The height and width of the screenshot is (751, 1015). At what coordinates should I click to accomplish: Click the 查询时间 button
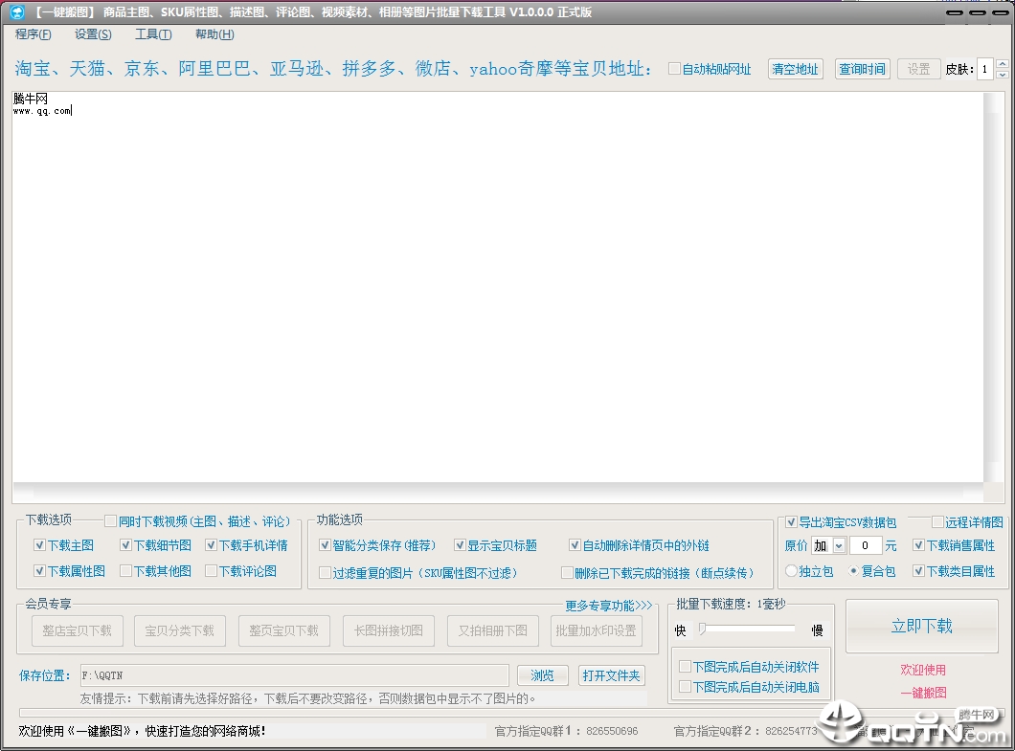pyautogui.click(x=862, y=69)
